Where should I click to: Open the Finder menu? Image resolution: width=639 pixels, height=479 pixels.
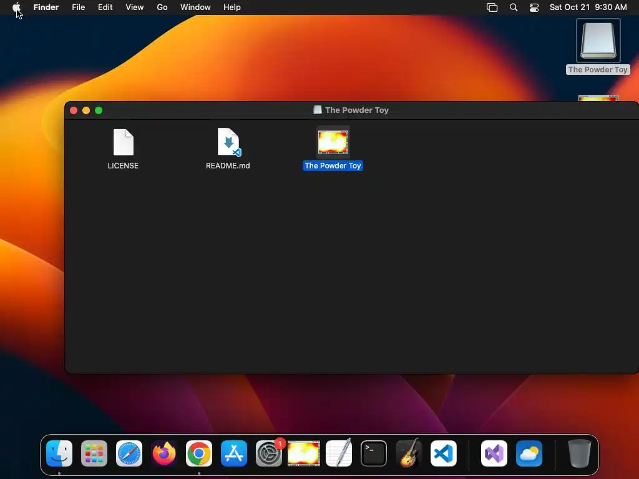tap(46, 7)
